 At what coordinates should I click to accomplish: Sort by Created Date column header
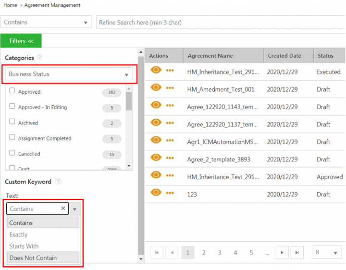pos(289,56)
